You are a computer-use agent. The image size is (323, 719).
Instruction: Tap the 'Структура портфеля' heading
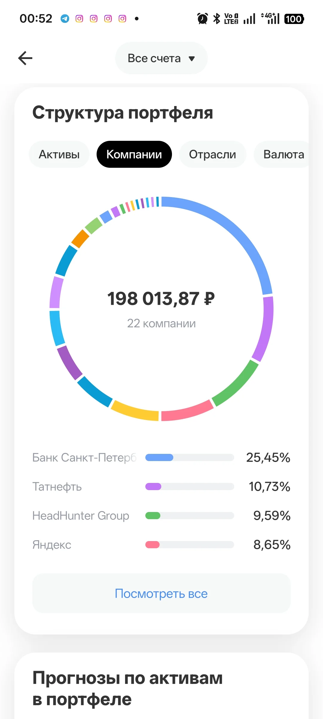point(123,113)
